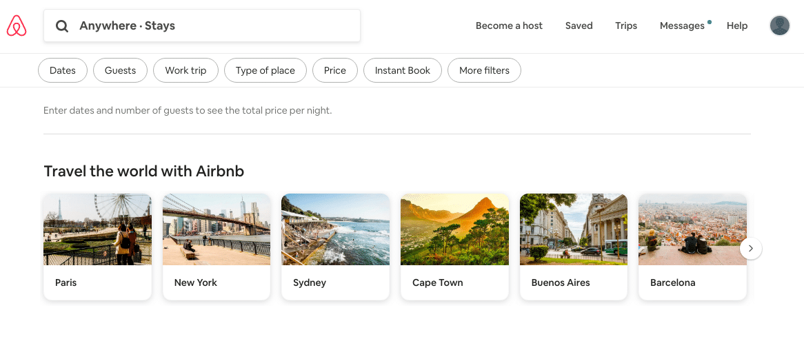Open Messages
Screen dimensions: 804x341
(x=682, y=25)
